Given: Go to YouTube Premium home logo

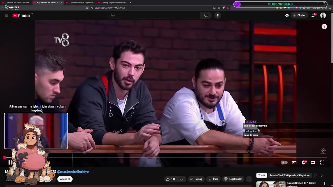Looking at the screenshot, I should 21,15.
